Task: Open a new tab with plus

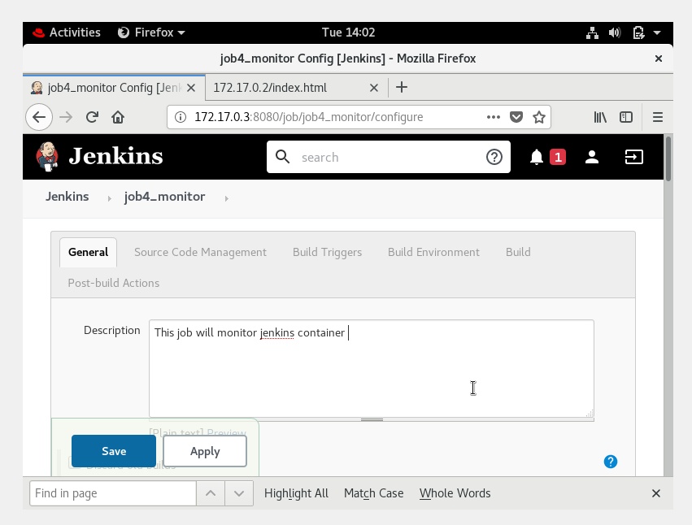Action: 401,87
